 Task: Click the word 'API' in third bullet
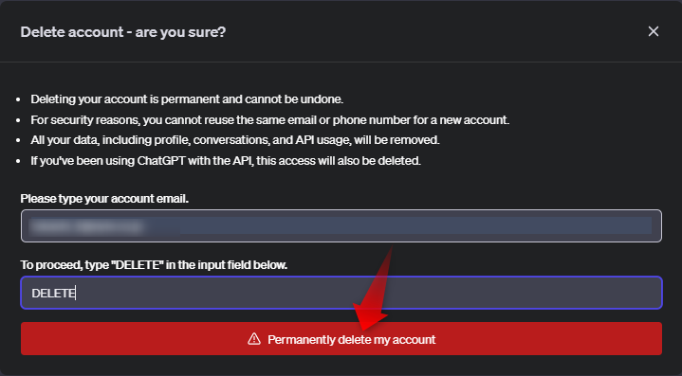(x=304, y=140)
